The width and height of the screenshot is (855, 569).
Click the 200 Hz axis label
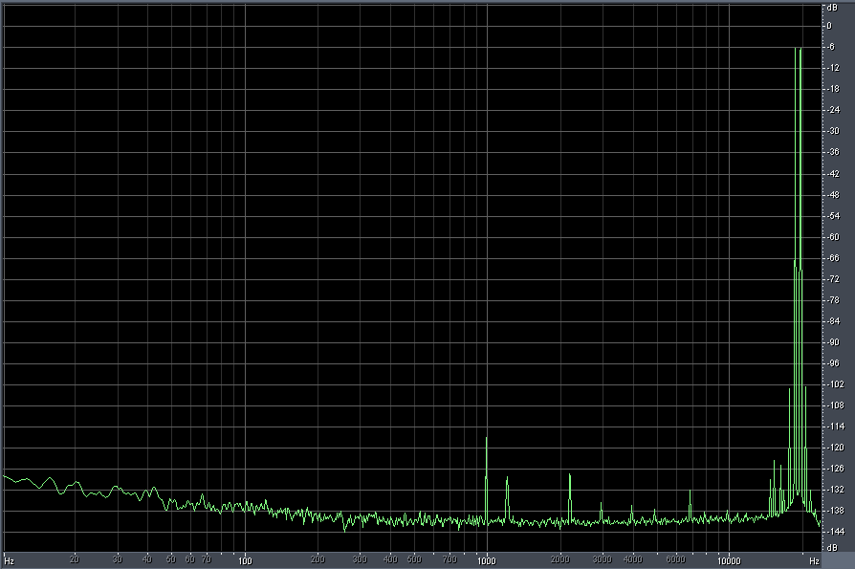(x=318, y=558)
